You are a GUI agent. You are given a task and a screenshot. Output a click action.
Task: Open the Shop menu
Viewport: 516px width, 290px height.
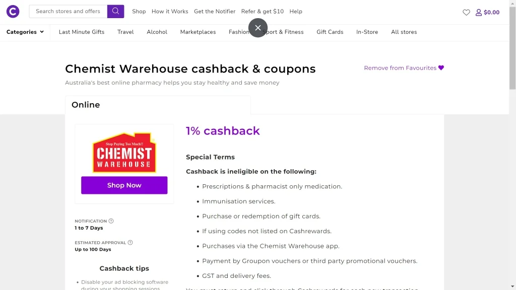[x=139, y=11]
